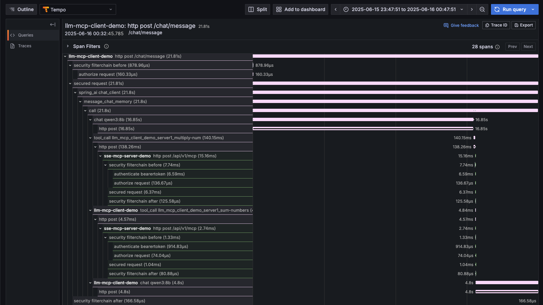Collapse the root llm-mcp-client-demo span

65,56
